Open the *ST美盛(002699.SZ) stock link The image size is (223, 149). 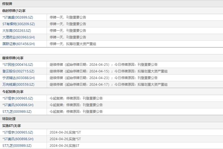(x=18, y=17)
